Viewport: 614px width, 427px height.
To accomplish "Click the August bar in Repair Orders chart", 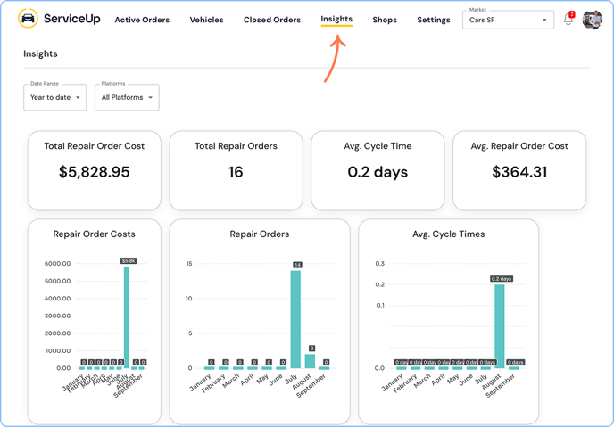I will pyautogui.click(x=310, y=361).
